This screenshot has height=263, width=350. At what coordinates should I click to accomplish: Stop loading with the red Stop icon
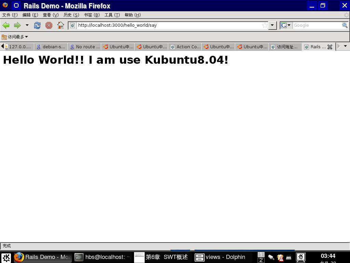(x=49, y=25)
